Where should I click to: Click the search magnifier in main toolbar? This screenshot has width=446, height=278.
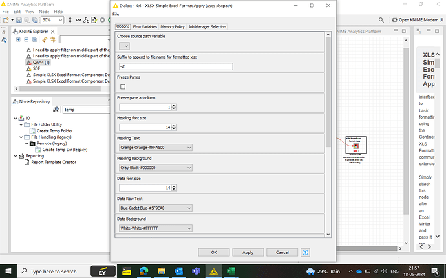[381, 20]
